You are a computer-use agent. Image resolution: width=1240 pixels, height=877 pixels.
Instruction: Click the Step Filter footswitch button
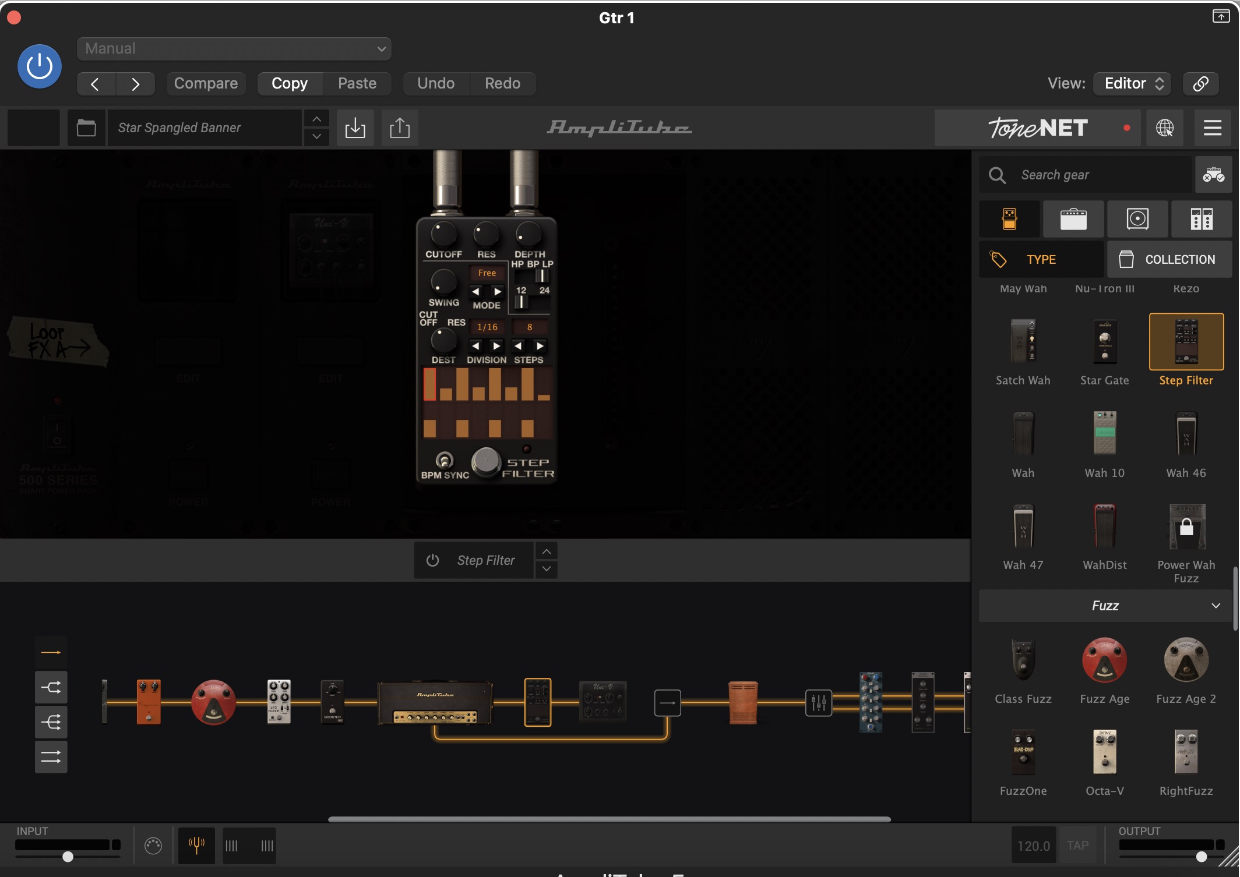click(486, 462)
